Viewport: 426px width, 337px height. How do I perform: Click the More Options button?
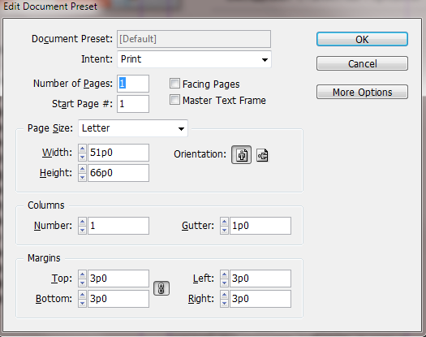[362, 92]
